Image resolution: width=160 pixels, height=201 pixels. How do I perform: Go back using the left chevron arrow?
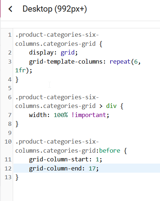point(11,9)
